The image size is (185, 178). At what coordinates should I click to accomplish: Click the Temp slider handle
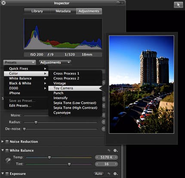coord(49,157)
